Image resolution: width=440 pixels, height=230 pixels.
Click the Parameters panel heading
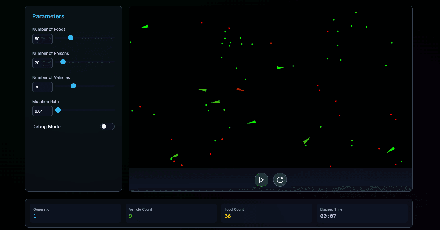[48, 16]
